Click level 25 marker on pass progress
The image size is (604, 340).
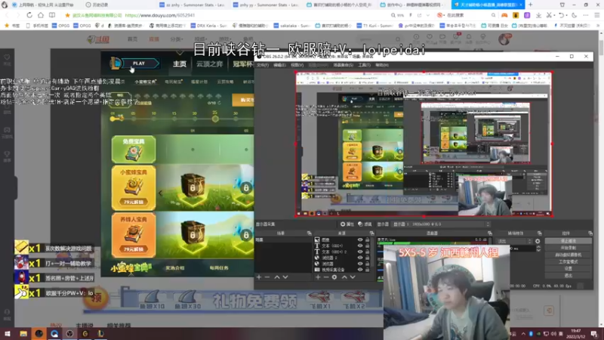215,119
